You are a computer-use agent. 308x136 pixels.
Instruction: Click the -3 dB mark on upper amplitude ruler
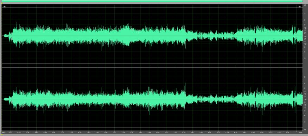pos(305,13)
